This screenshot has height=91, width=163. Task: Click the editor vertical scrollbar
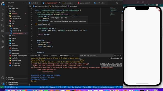122,23
